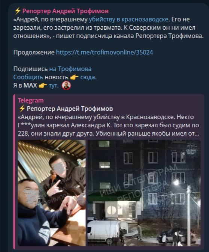Open the 'убийству в краснозаводске' hyperlink

128,19
